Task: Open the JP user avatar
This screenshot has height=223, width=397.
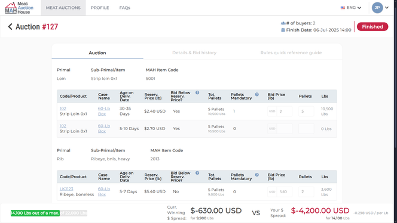Action: point(377,8)
